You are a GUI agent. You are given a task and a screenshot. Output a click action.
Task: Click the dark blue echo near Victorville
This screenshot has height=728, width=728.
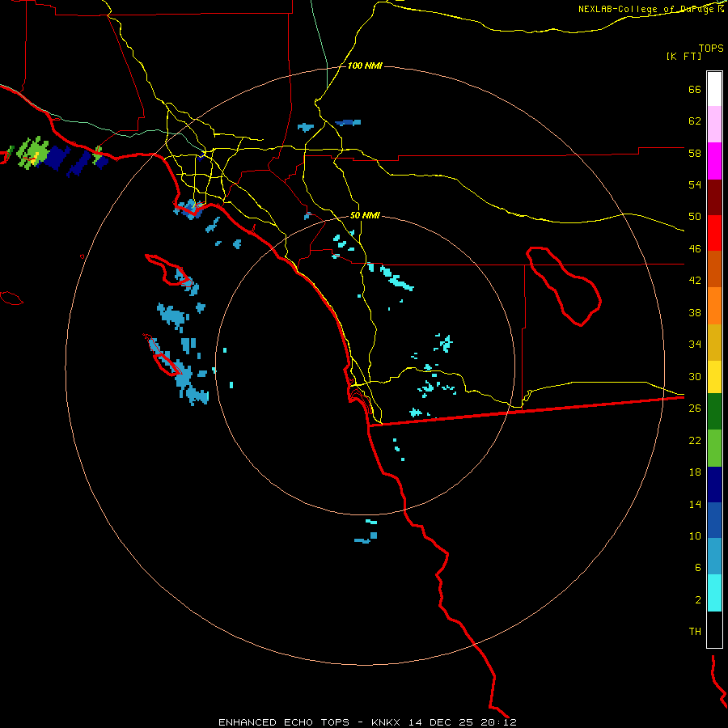(348, 123)
